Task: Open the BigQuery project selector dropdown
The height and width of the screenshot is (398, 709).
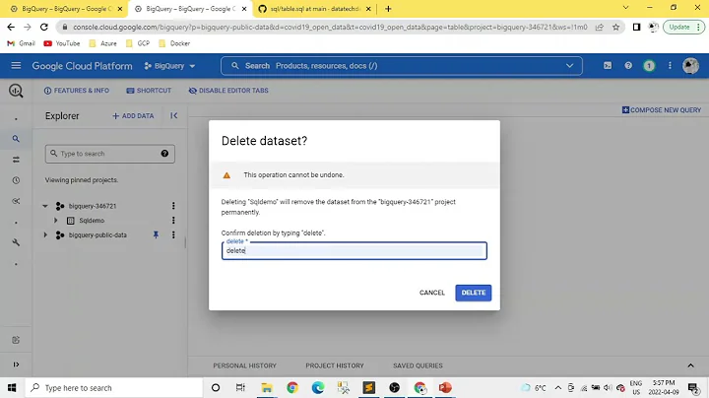Action: [170, 66]
